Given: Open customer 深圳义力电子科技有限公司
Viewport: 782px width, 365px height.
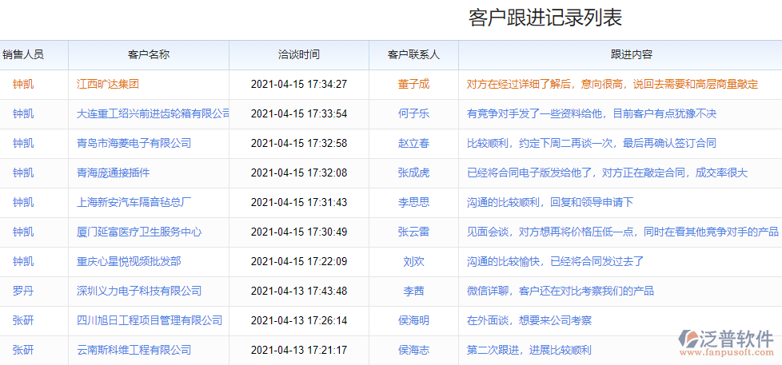Looking at the screenshot, I should point(139,291).
